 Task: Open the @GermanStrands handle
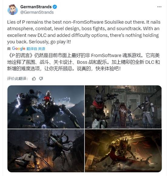[37, 12]
